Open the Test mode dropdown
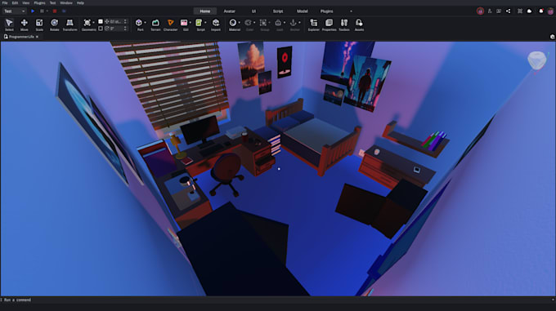This screenshot has width=556, height=311. [14, 11]
